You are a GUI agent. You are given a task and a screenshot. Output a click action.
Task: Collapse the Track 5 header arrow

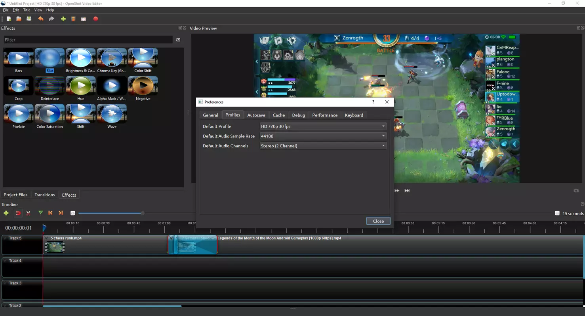[x=5, y=238]
